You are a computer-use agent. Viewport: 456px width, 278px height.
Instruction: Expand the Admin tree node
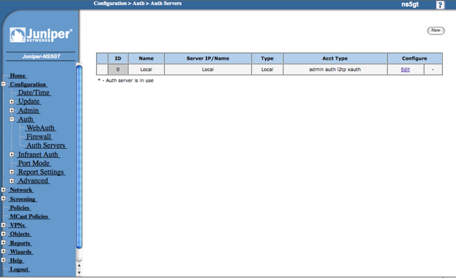click(x=11, y=110)
